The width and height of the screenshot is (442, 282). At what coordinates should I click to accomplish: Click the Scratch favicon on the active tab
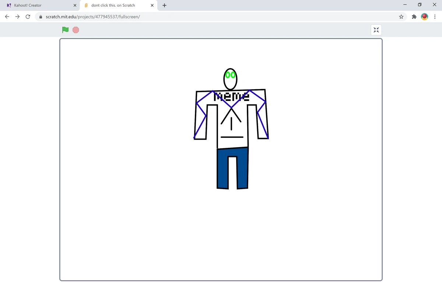(x=86, y=5)
